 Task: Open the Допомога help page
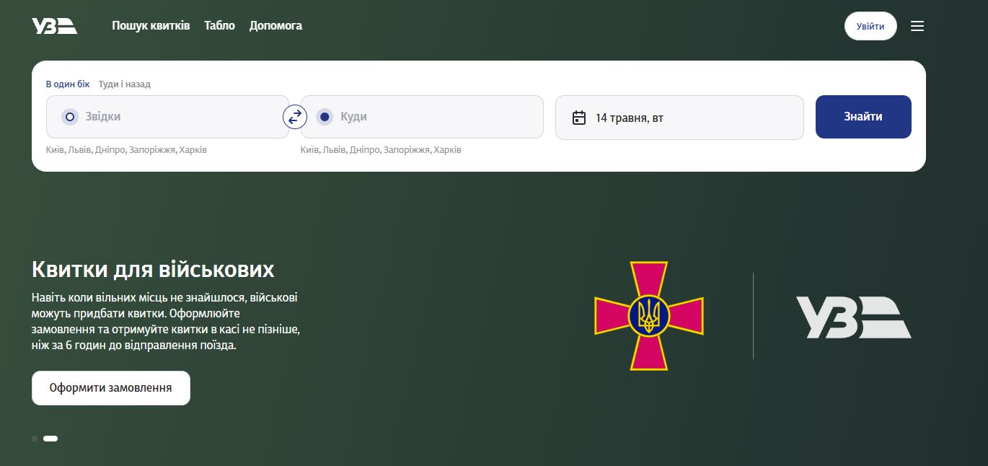click(275, 26)
